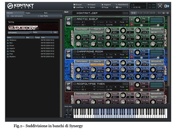The height and width of the screenshot is (131, 175).
Task: Sort the browser by Date column
Action: pyautogui.click(x=50, y=37)
